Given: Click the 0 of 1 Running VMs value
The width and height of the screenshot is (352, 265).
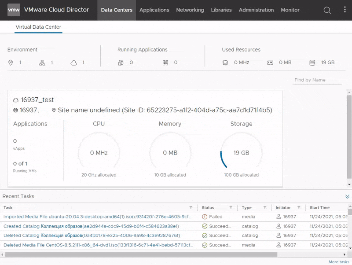Looking at the screenshot, I should click(x=20, y=164).
